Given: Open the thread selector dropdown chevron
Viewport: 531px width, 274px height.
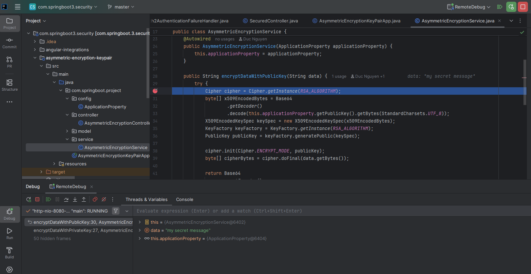Looking at the screenshot, I should coord(127,211).
